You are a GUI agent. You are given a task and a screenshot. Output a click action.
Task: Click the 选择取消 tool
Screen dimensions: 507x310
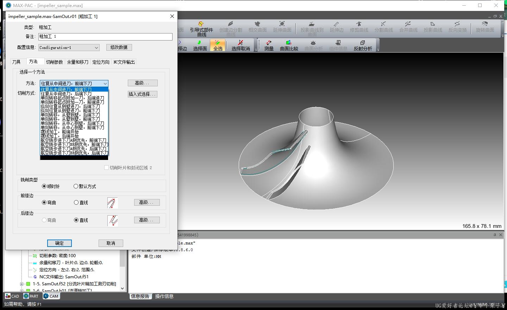pos(240,45)
